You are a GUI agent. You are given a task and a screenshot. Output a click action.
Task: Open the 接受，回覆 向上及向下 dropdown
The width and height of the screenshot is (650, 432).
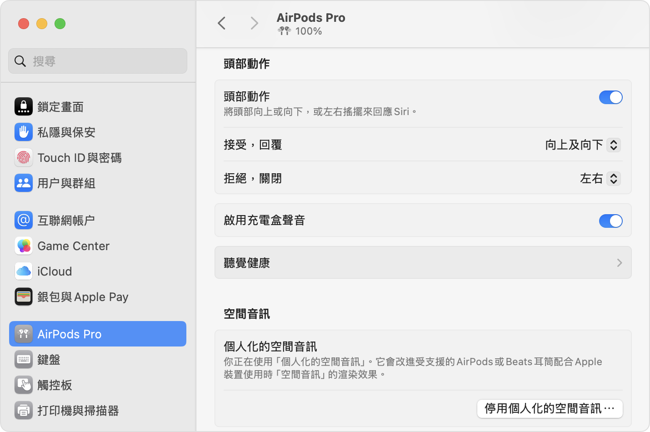click(x=583, y=145)
